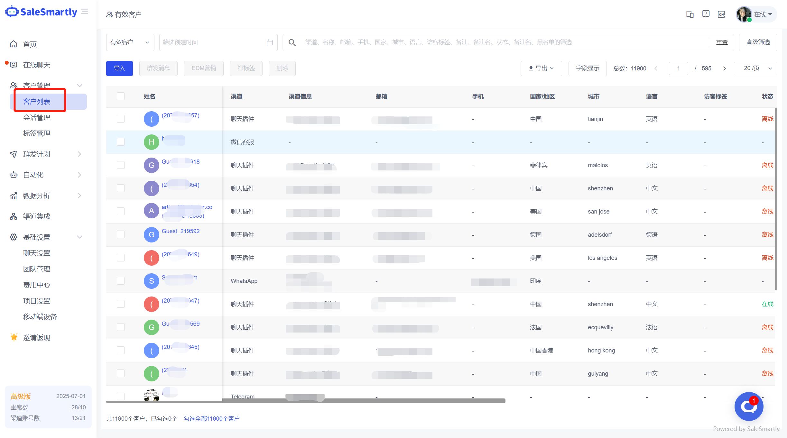The width and height of the screenshot is (787, 438).
Task: Click 勾选全部11900个客户 link
Action: (211, 418)
